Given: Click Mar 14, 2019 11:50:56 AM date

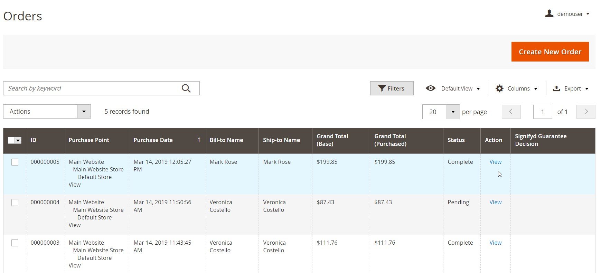Looking at the screenshot, I should coord(162,206).
